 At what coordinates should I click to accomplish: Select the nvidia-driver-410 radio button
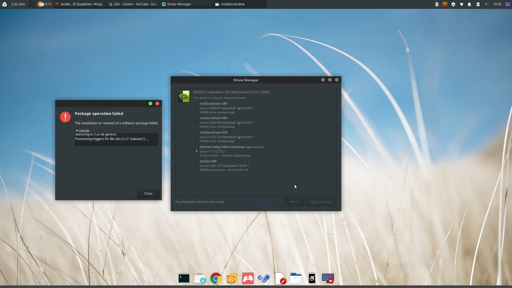click(197, 137)
